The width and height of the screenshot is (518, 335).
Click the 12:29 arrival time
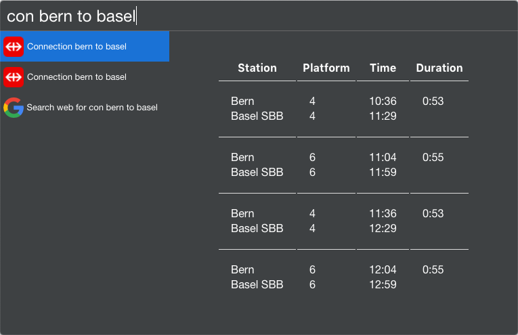[x=383, y=229]
